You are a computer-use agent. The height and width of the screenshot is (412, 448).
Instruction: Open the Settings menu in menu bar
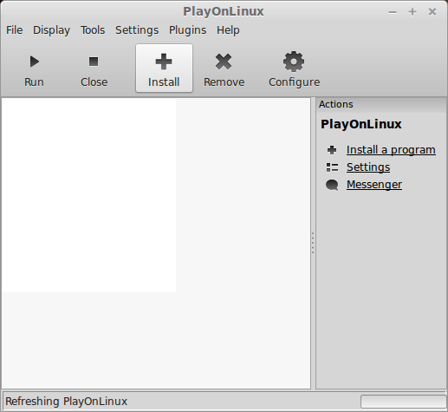click(x=137, y=30)
